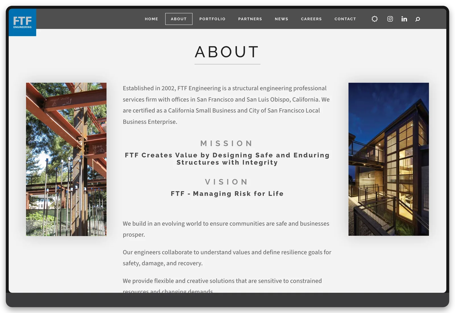Screen dimensions: 455x313
Task: Click the steel beam construction photo
Action: coord(66,159)
